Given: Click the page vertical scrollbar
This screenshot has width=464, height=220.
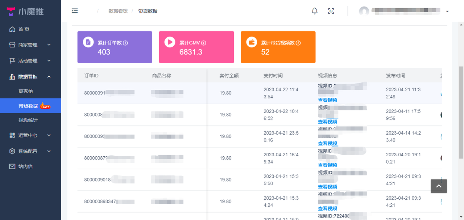Looking at the screenshot, I should tap(461, 112).
